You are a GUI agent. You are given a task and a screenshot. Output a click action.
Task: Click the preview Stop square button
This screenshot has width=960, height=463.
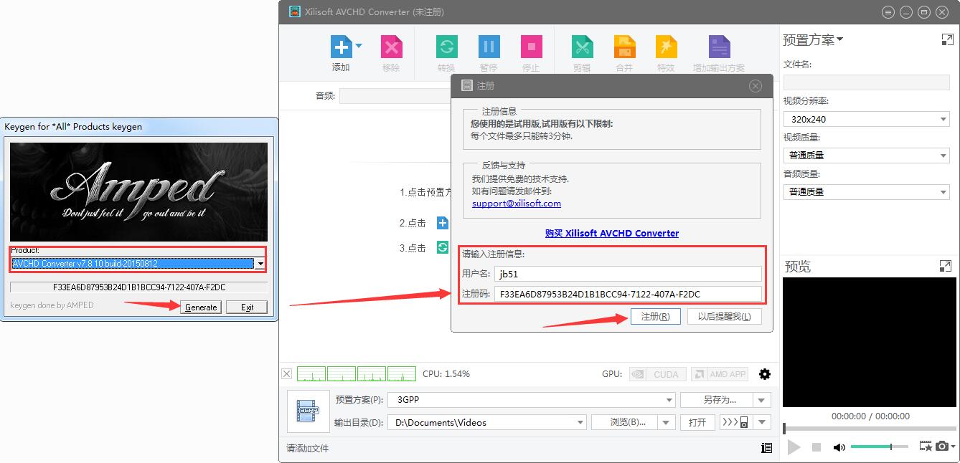click(817, 447)
